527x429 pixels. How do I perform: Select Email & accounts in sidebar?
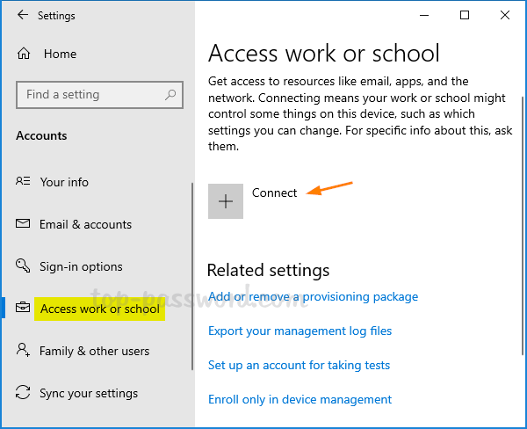[85, 224]
